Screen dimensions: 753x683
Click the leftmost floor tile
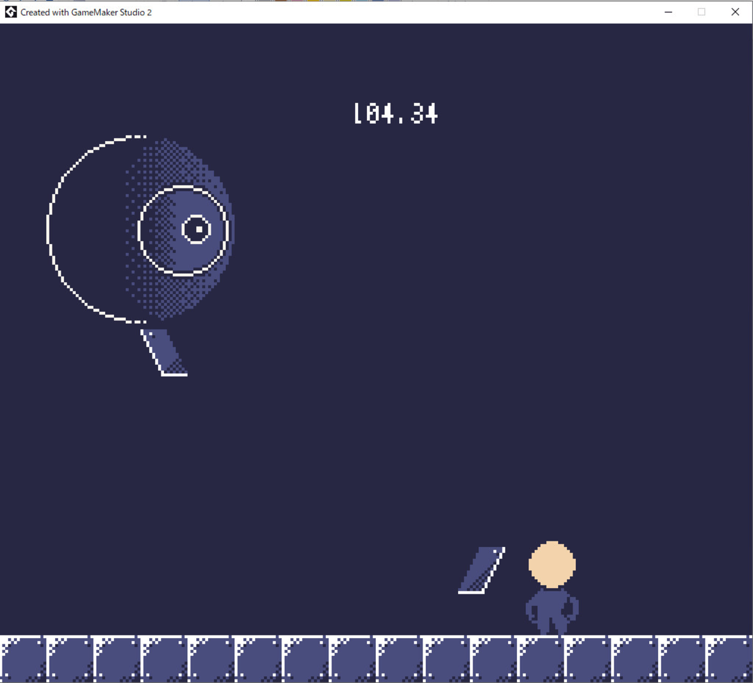[x=23, y=659]
